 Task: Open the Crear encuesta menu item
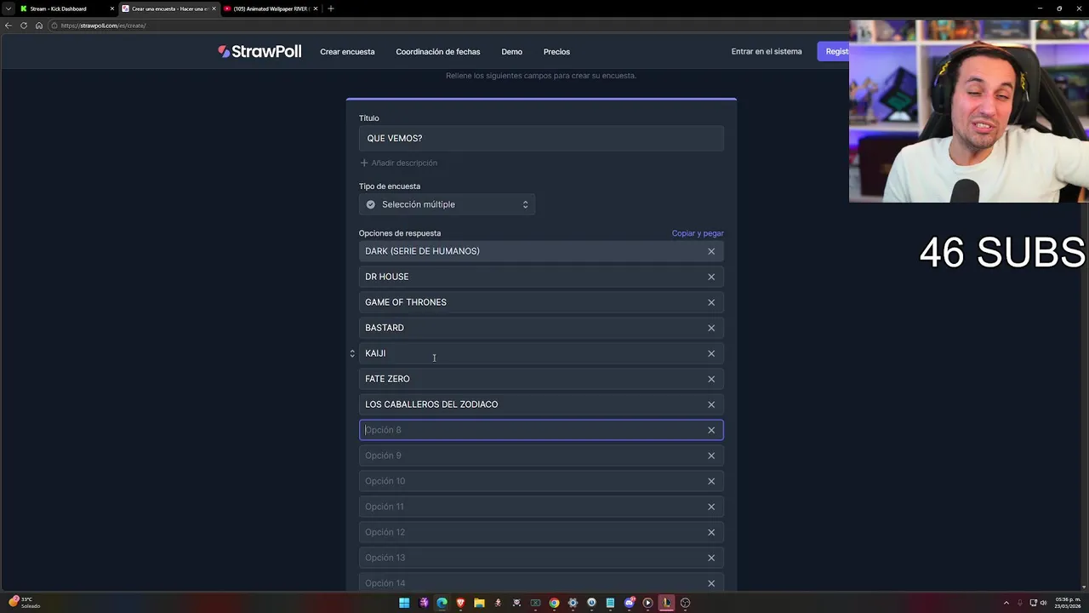[347, 52]
